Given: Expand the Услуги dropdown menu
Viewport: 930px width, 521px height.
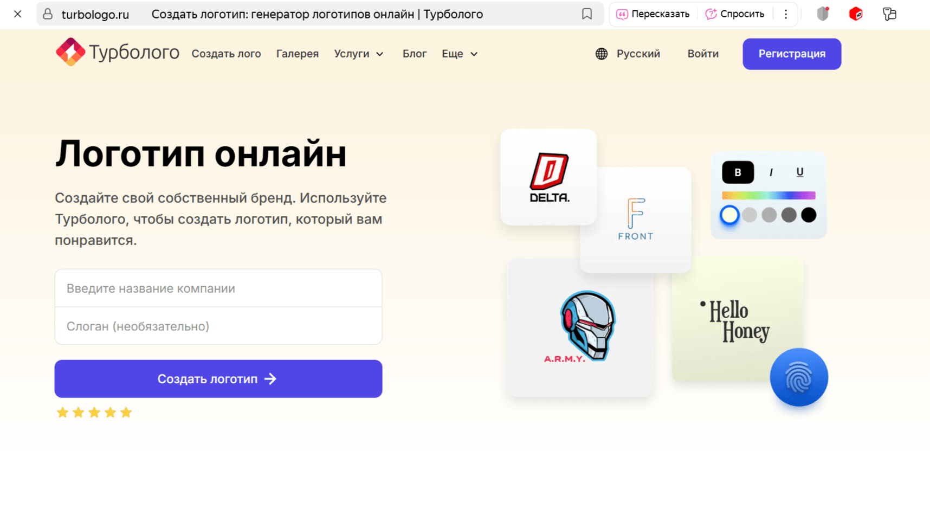Looking at the screenshot, I should point(359,54).
